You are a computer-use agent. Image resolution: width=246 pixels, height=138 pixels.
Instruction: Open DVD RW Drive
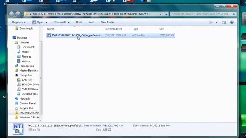[x=30, y=89]
